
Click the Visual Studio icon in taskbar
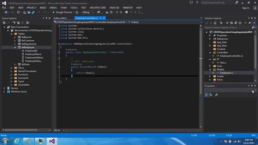52,141
